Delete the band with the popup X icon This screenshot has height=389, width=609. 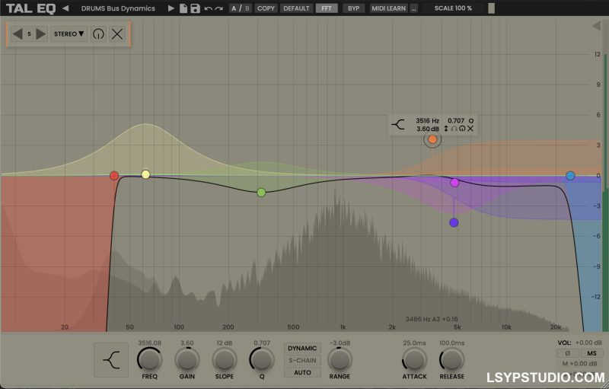coord(470,129)
